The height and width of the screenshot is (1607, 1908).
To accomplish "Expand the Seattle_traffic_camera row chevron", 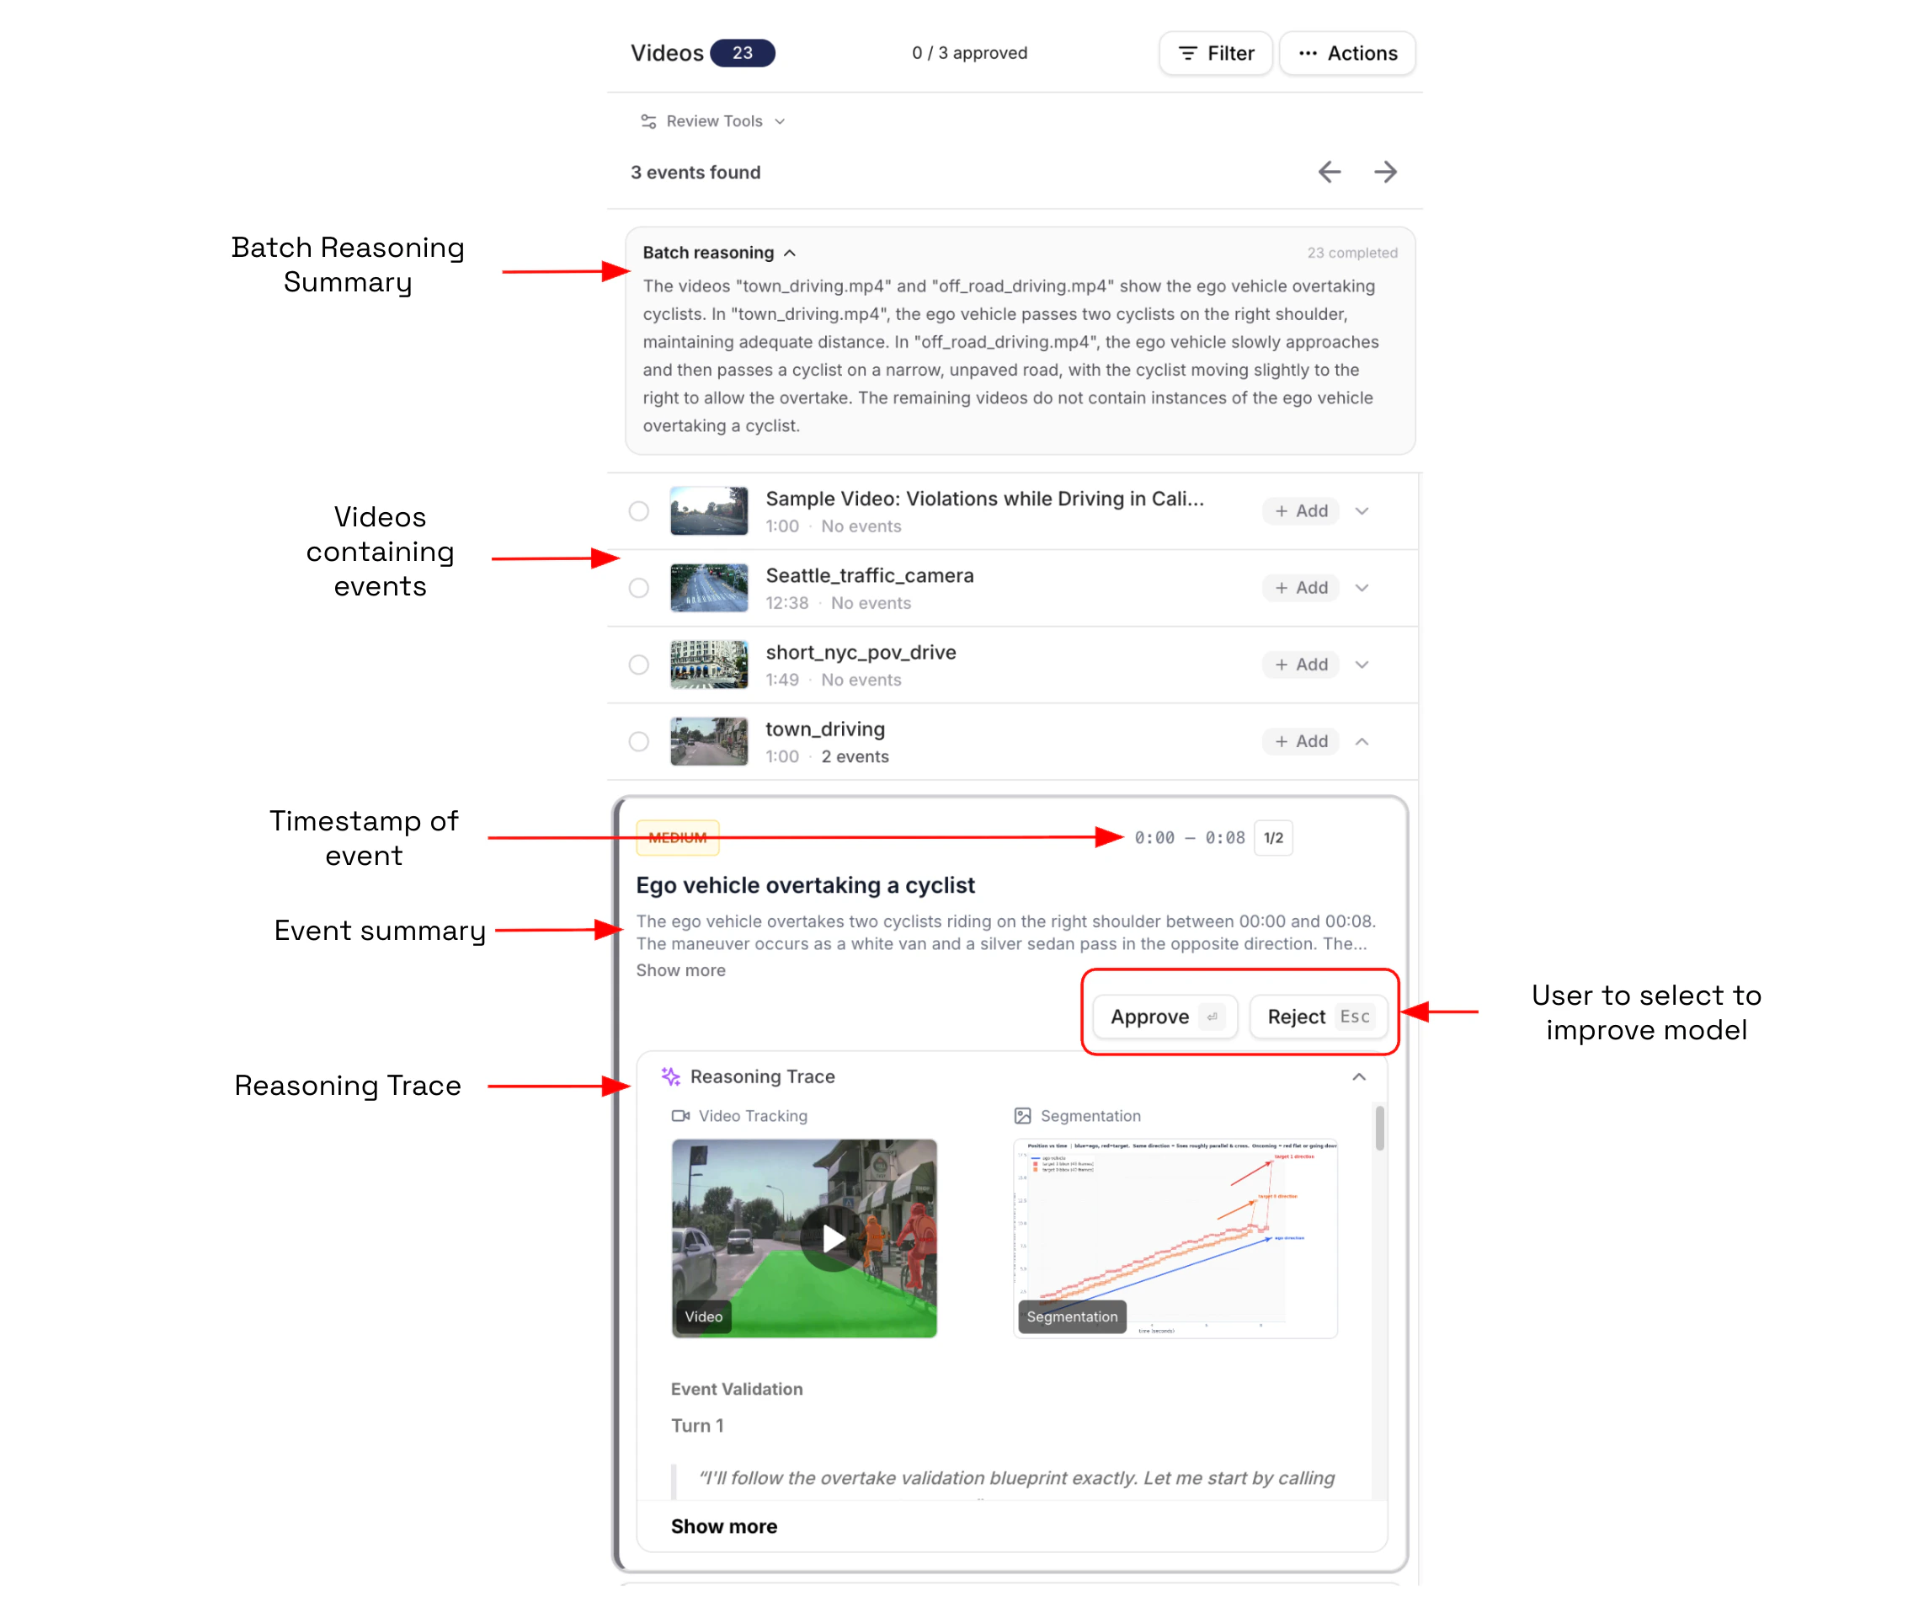I will coord(1362,588).
